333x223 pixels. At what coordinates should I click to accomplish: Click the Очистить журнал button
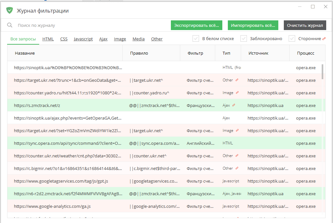tap(305, 25)
